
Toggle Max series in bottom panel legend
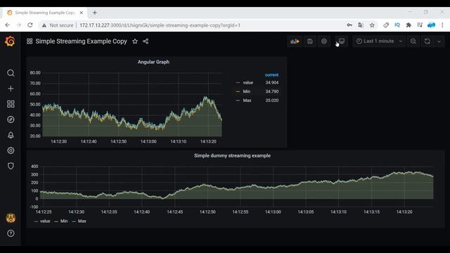click(x=82, y=221)
